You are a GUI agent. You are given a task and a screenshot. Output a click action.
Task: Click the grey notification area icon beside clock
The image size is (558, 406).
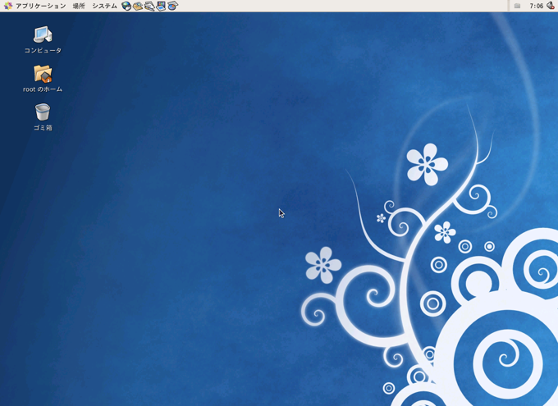click(x=517, y=6)
